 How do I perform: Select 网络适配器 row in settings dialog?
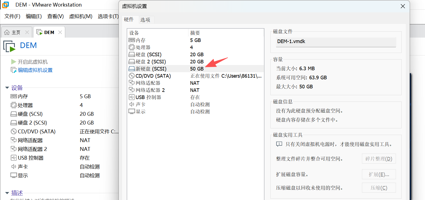coord(195,83)
